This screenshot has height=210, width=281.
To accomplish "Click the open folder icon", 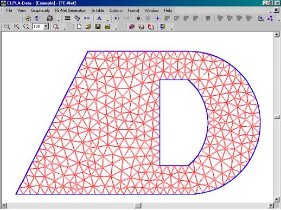I will [88, 27].
